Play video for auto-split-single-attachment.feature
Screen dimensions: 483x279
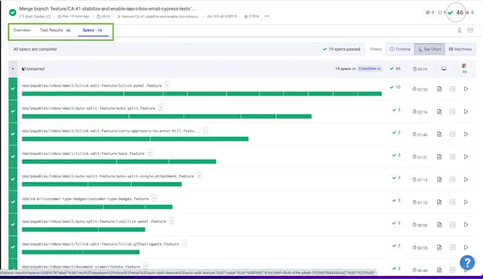[x=466, y=179]
